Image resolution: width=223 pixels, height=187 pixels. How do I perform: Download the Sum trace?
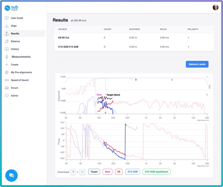click(108, 172)
